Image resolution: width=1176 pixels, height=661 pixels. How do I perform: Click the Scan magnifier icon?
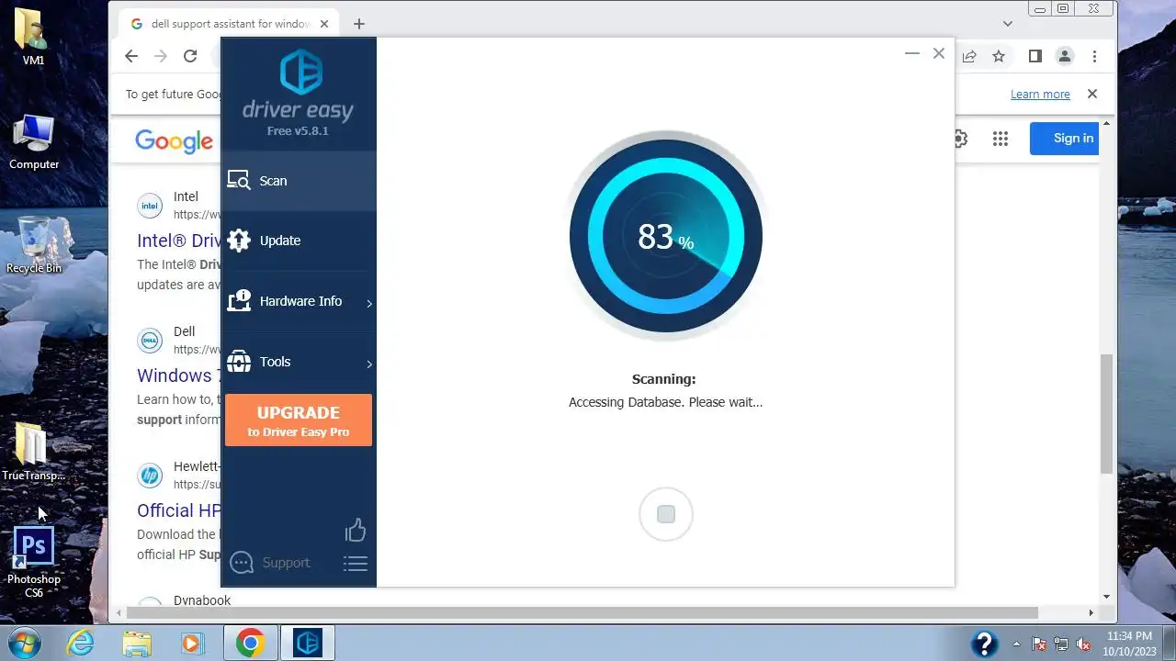point(239,181)
